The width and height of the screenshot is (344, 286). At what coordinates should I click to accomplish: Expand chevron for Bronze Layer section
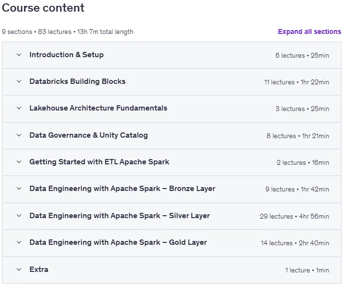[x=19, y=189]
